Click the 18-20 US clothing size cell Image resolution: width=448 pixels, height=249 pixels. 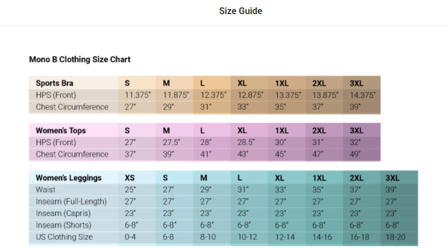(395, 237)
